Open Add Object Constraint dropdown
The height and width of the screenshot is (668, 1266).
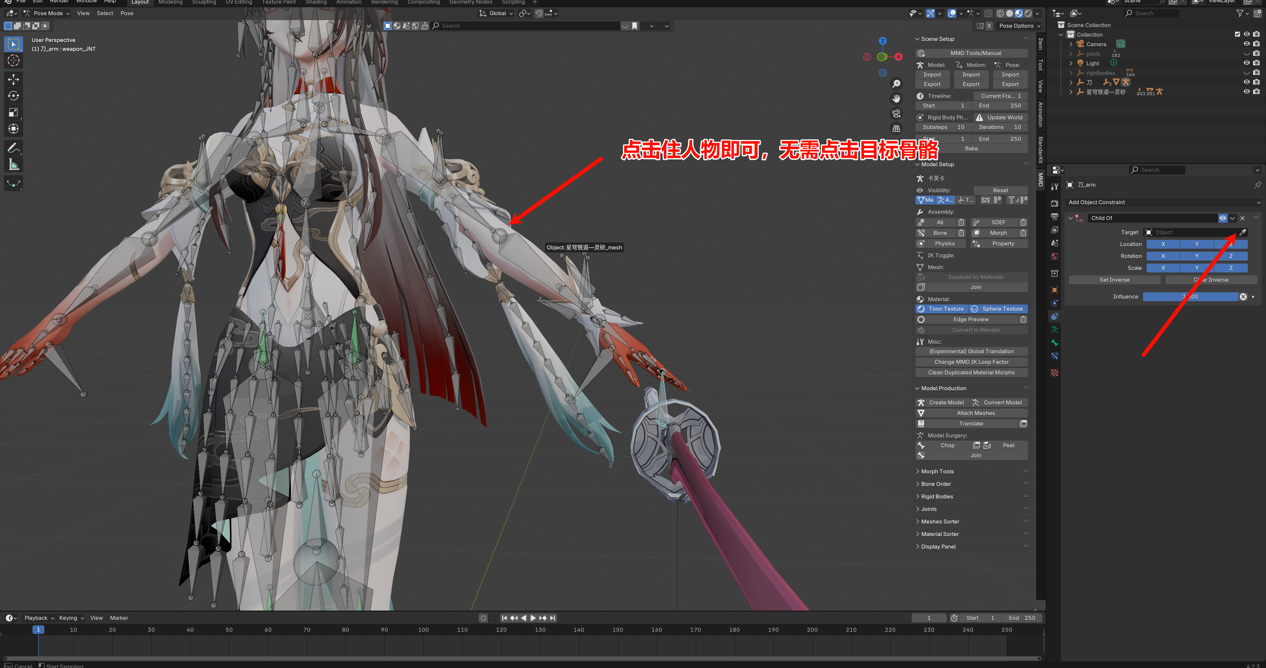pyautogui.click(x=1163, y=203)
